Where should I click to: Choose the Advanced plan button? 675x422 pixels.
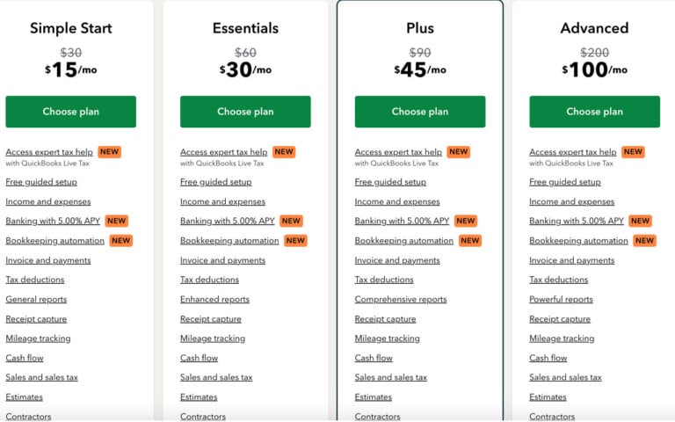(594, 112)
